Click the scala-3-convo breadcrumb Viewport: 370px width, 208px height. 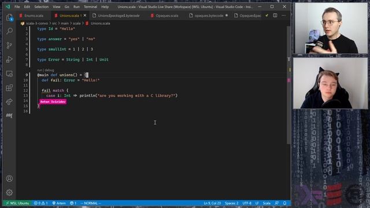pos(37,23)
